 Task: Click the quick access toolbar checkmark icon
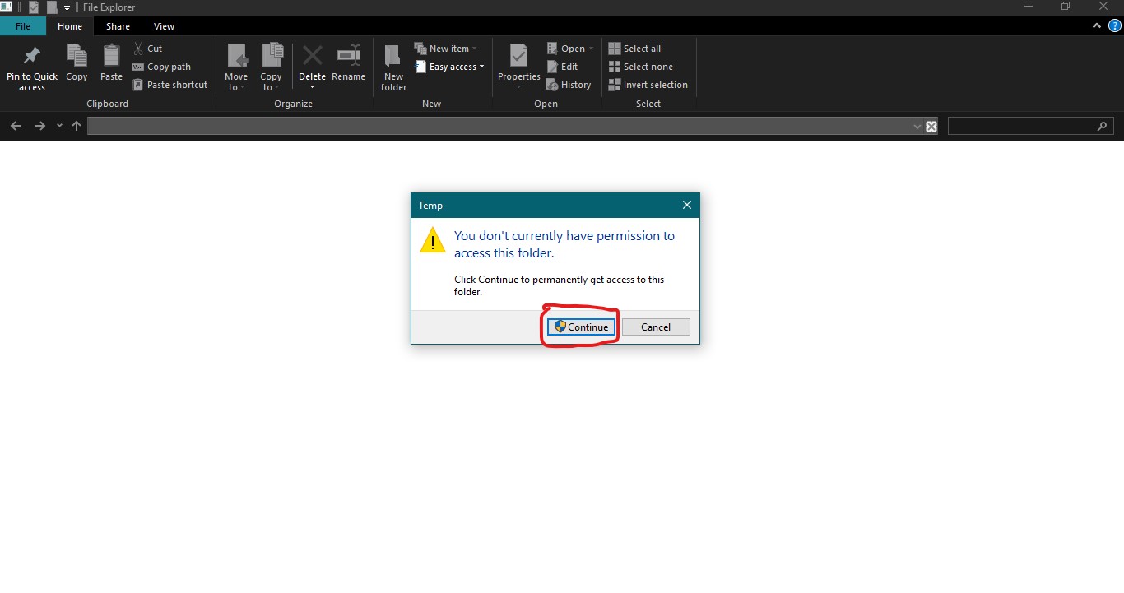[34, 7]
